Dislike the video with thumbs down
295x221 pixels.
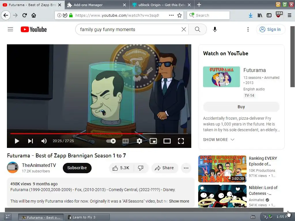click(141, 168)
